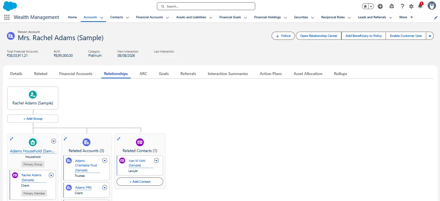Click the Open Relationship Center button
The image size is (440, 201).
[x=318, y=36]
